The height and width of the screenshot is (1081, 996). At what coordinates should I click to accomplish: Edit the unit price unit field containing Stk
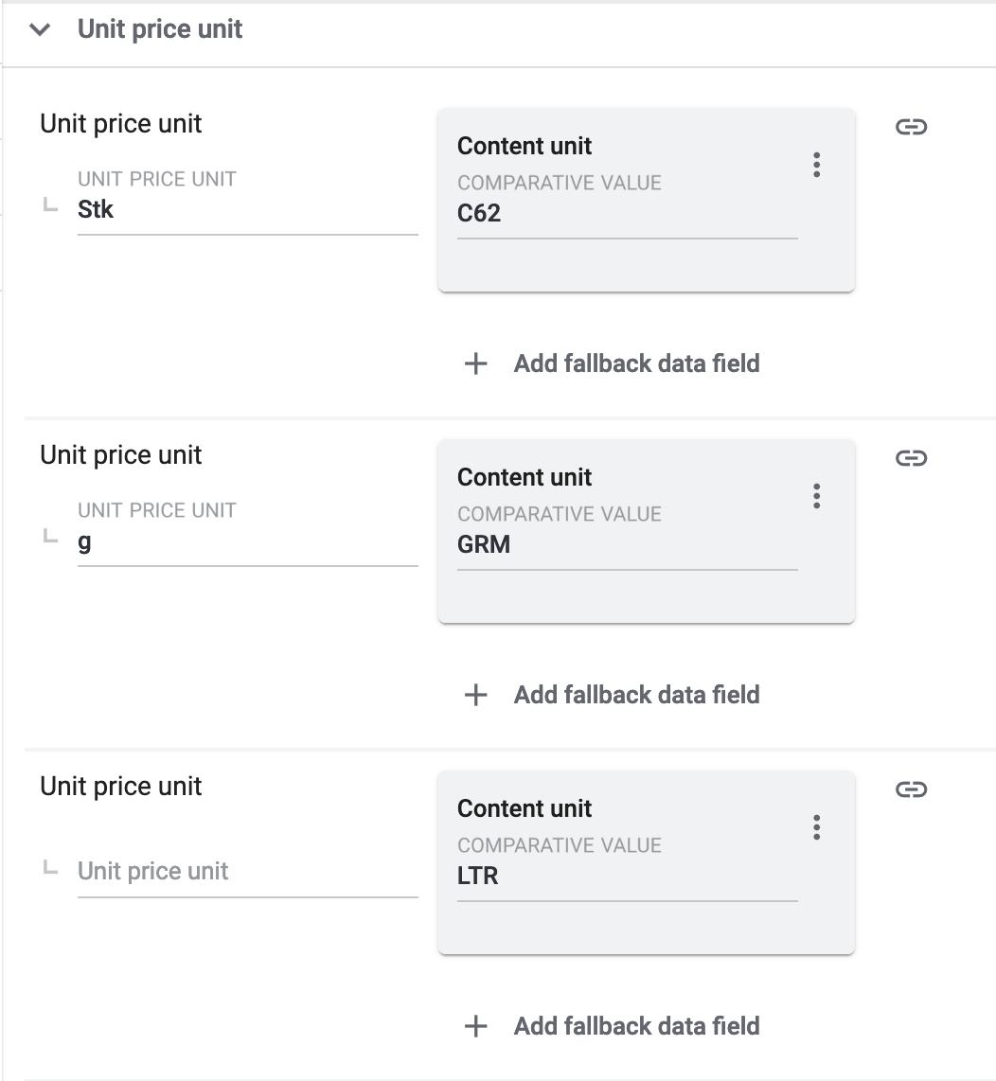point(246,210)
